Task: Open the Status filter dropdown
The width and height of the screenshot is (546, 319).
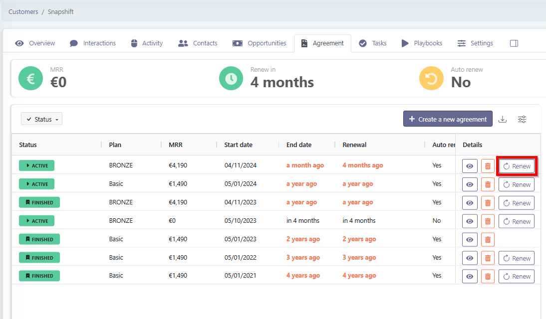Action: 41,119
